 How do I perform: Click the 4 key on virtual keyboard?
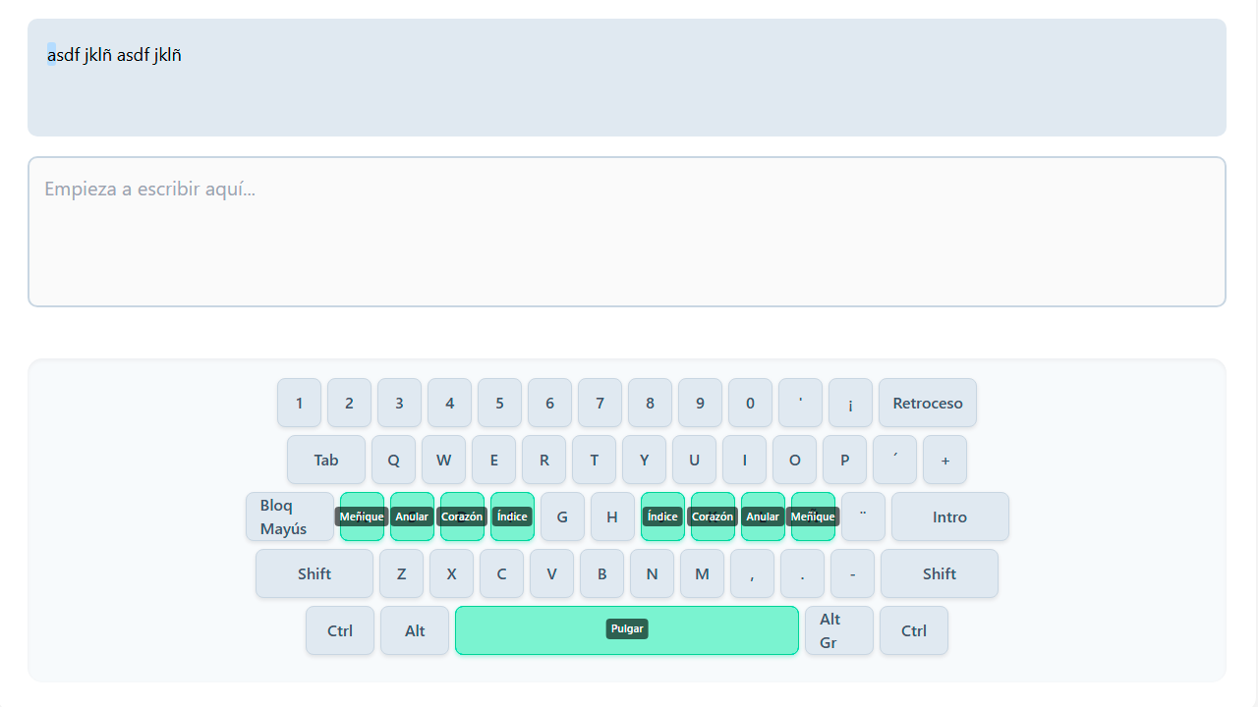coord(450,403)
